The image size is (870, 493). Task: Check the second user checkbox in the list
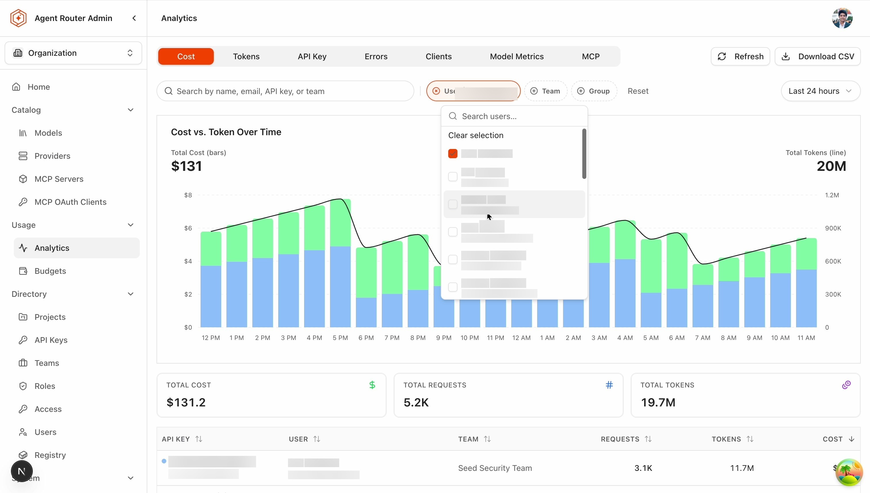[x=453, y=177]
